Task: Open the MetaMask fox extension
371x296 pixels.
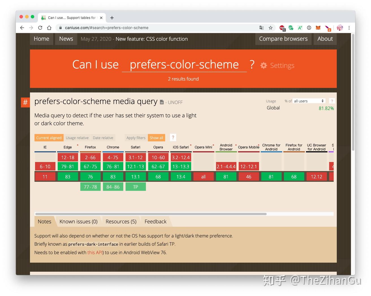Action: click(318, 28)
